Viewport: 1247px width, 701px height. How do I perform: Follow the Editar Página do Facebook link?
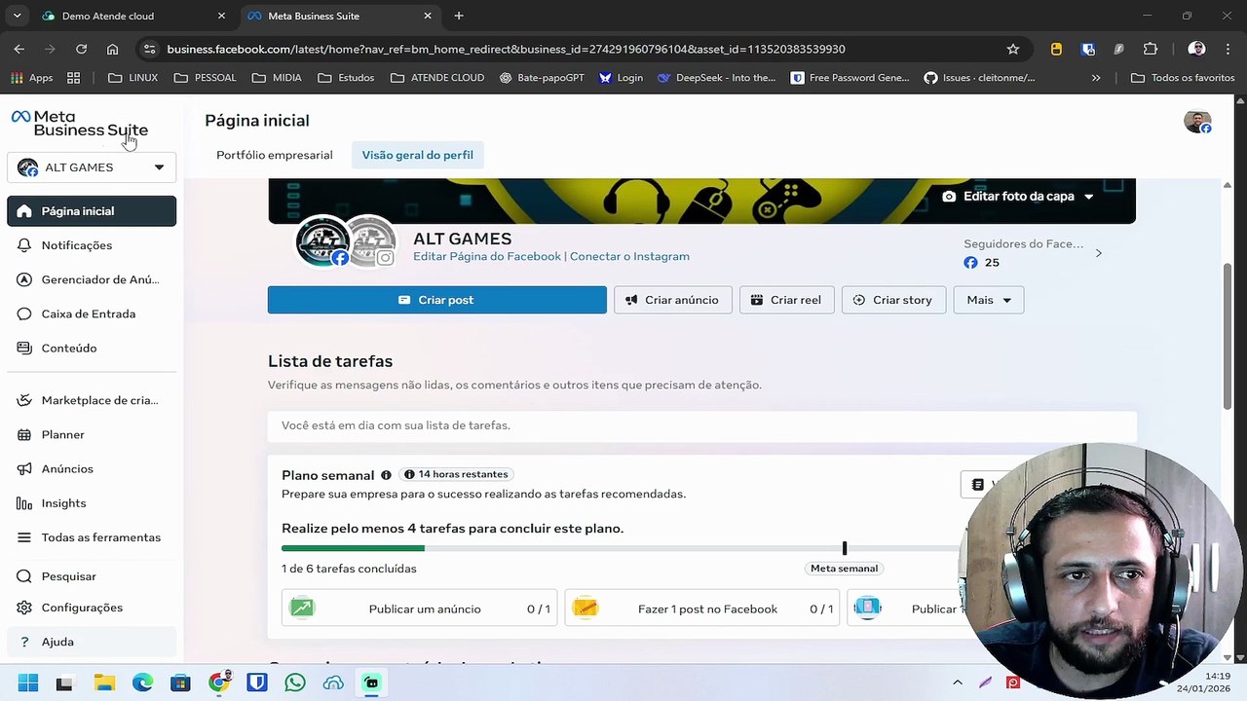click(487, 256)
